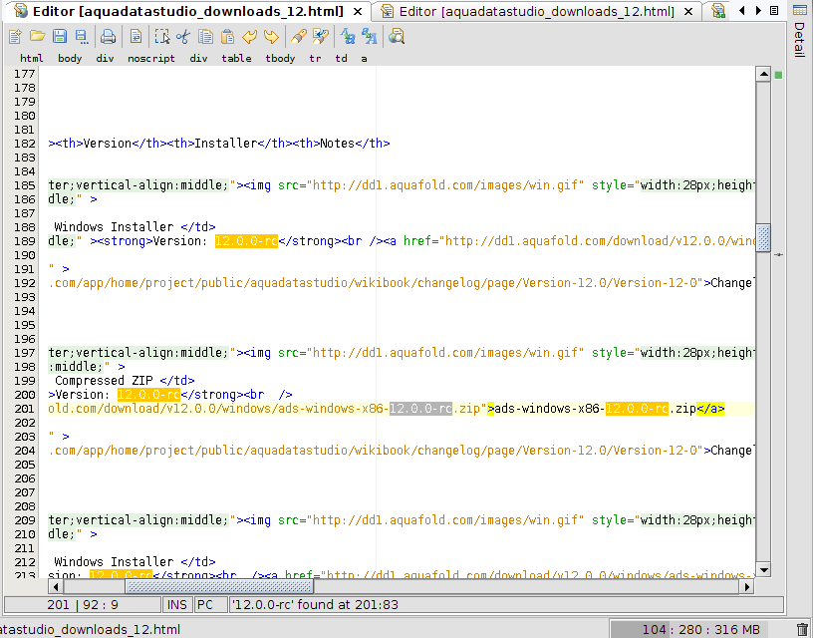Redo the edit with the right arrow icon
This screenshot has width=813, height=638.
tap(271, 36)
